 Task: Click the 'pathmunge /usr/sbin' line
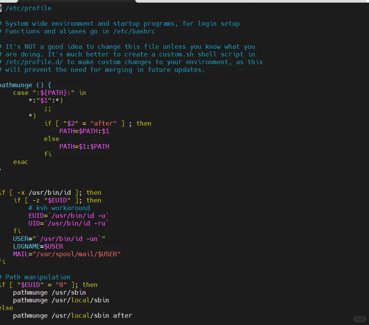[50, 293]
